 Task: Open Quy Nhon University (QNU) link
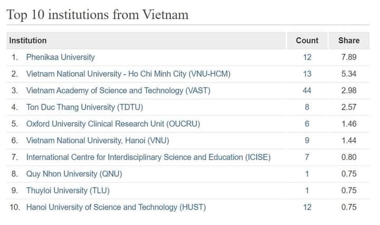tap(74, 174)
